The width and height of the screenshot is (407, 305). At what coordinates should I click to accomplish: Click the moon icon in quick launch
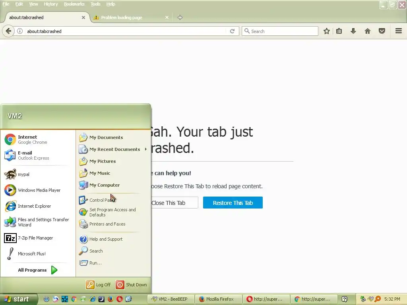pos(101,299)
